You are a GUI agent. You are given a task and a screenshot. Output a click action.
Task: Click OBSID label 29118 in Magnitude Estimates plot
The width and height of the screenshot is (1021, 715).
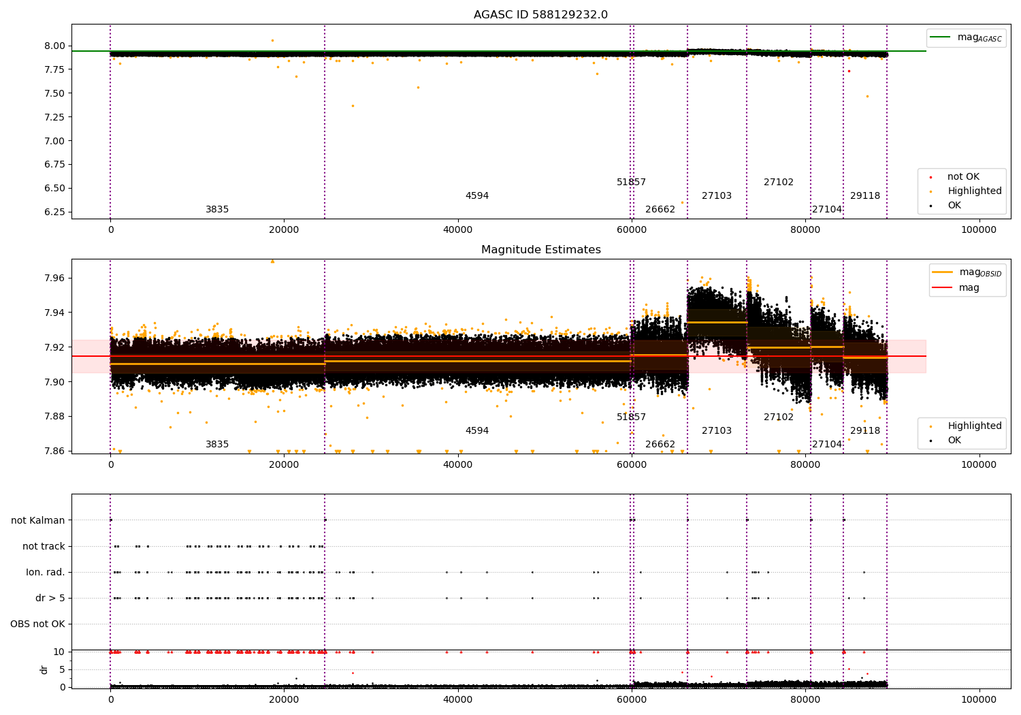click(x=865, y=431)
